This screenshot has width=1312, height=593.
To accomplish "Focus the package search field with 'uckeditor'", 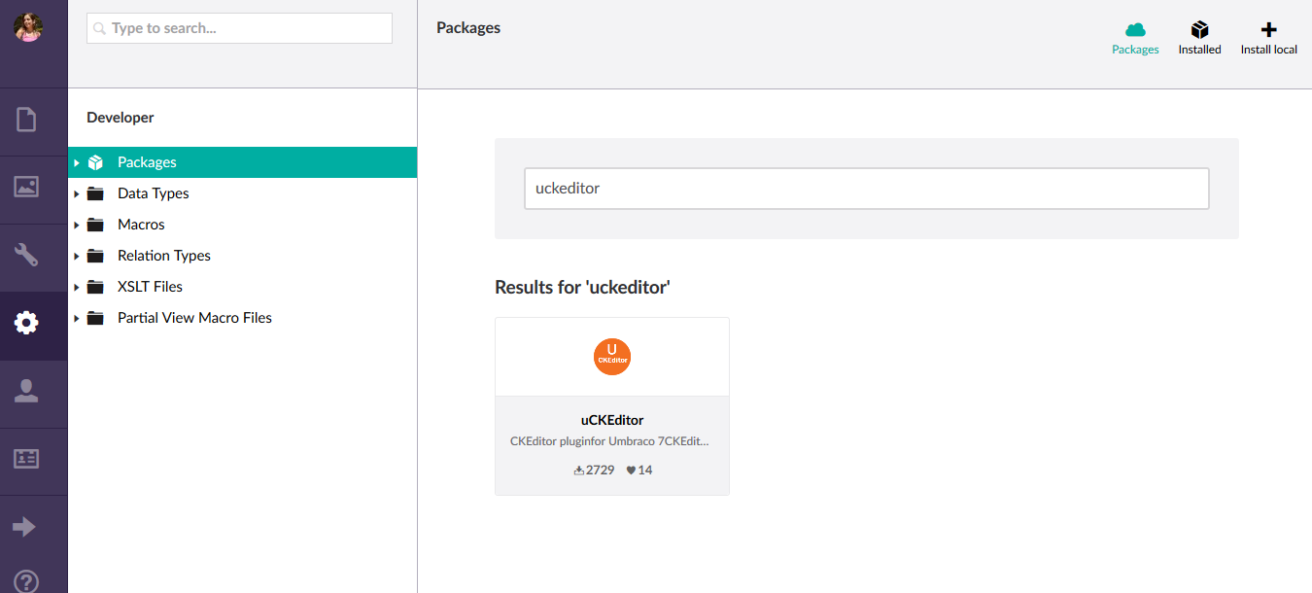I will [866, 189].
